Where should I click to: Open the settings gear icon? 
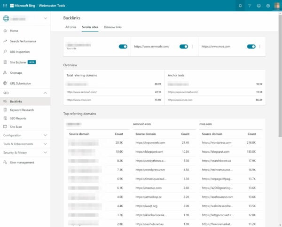pyautogui.click(x=268, y=6)
